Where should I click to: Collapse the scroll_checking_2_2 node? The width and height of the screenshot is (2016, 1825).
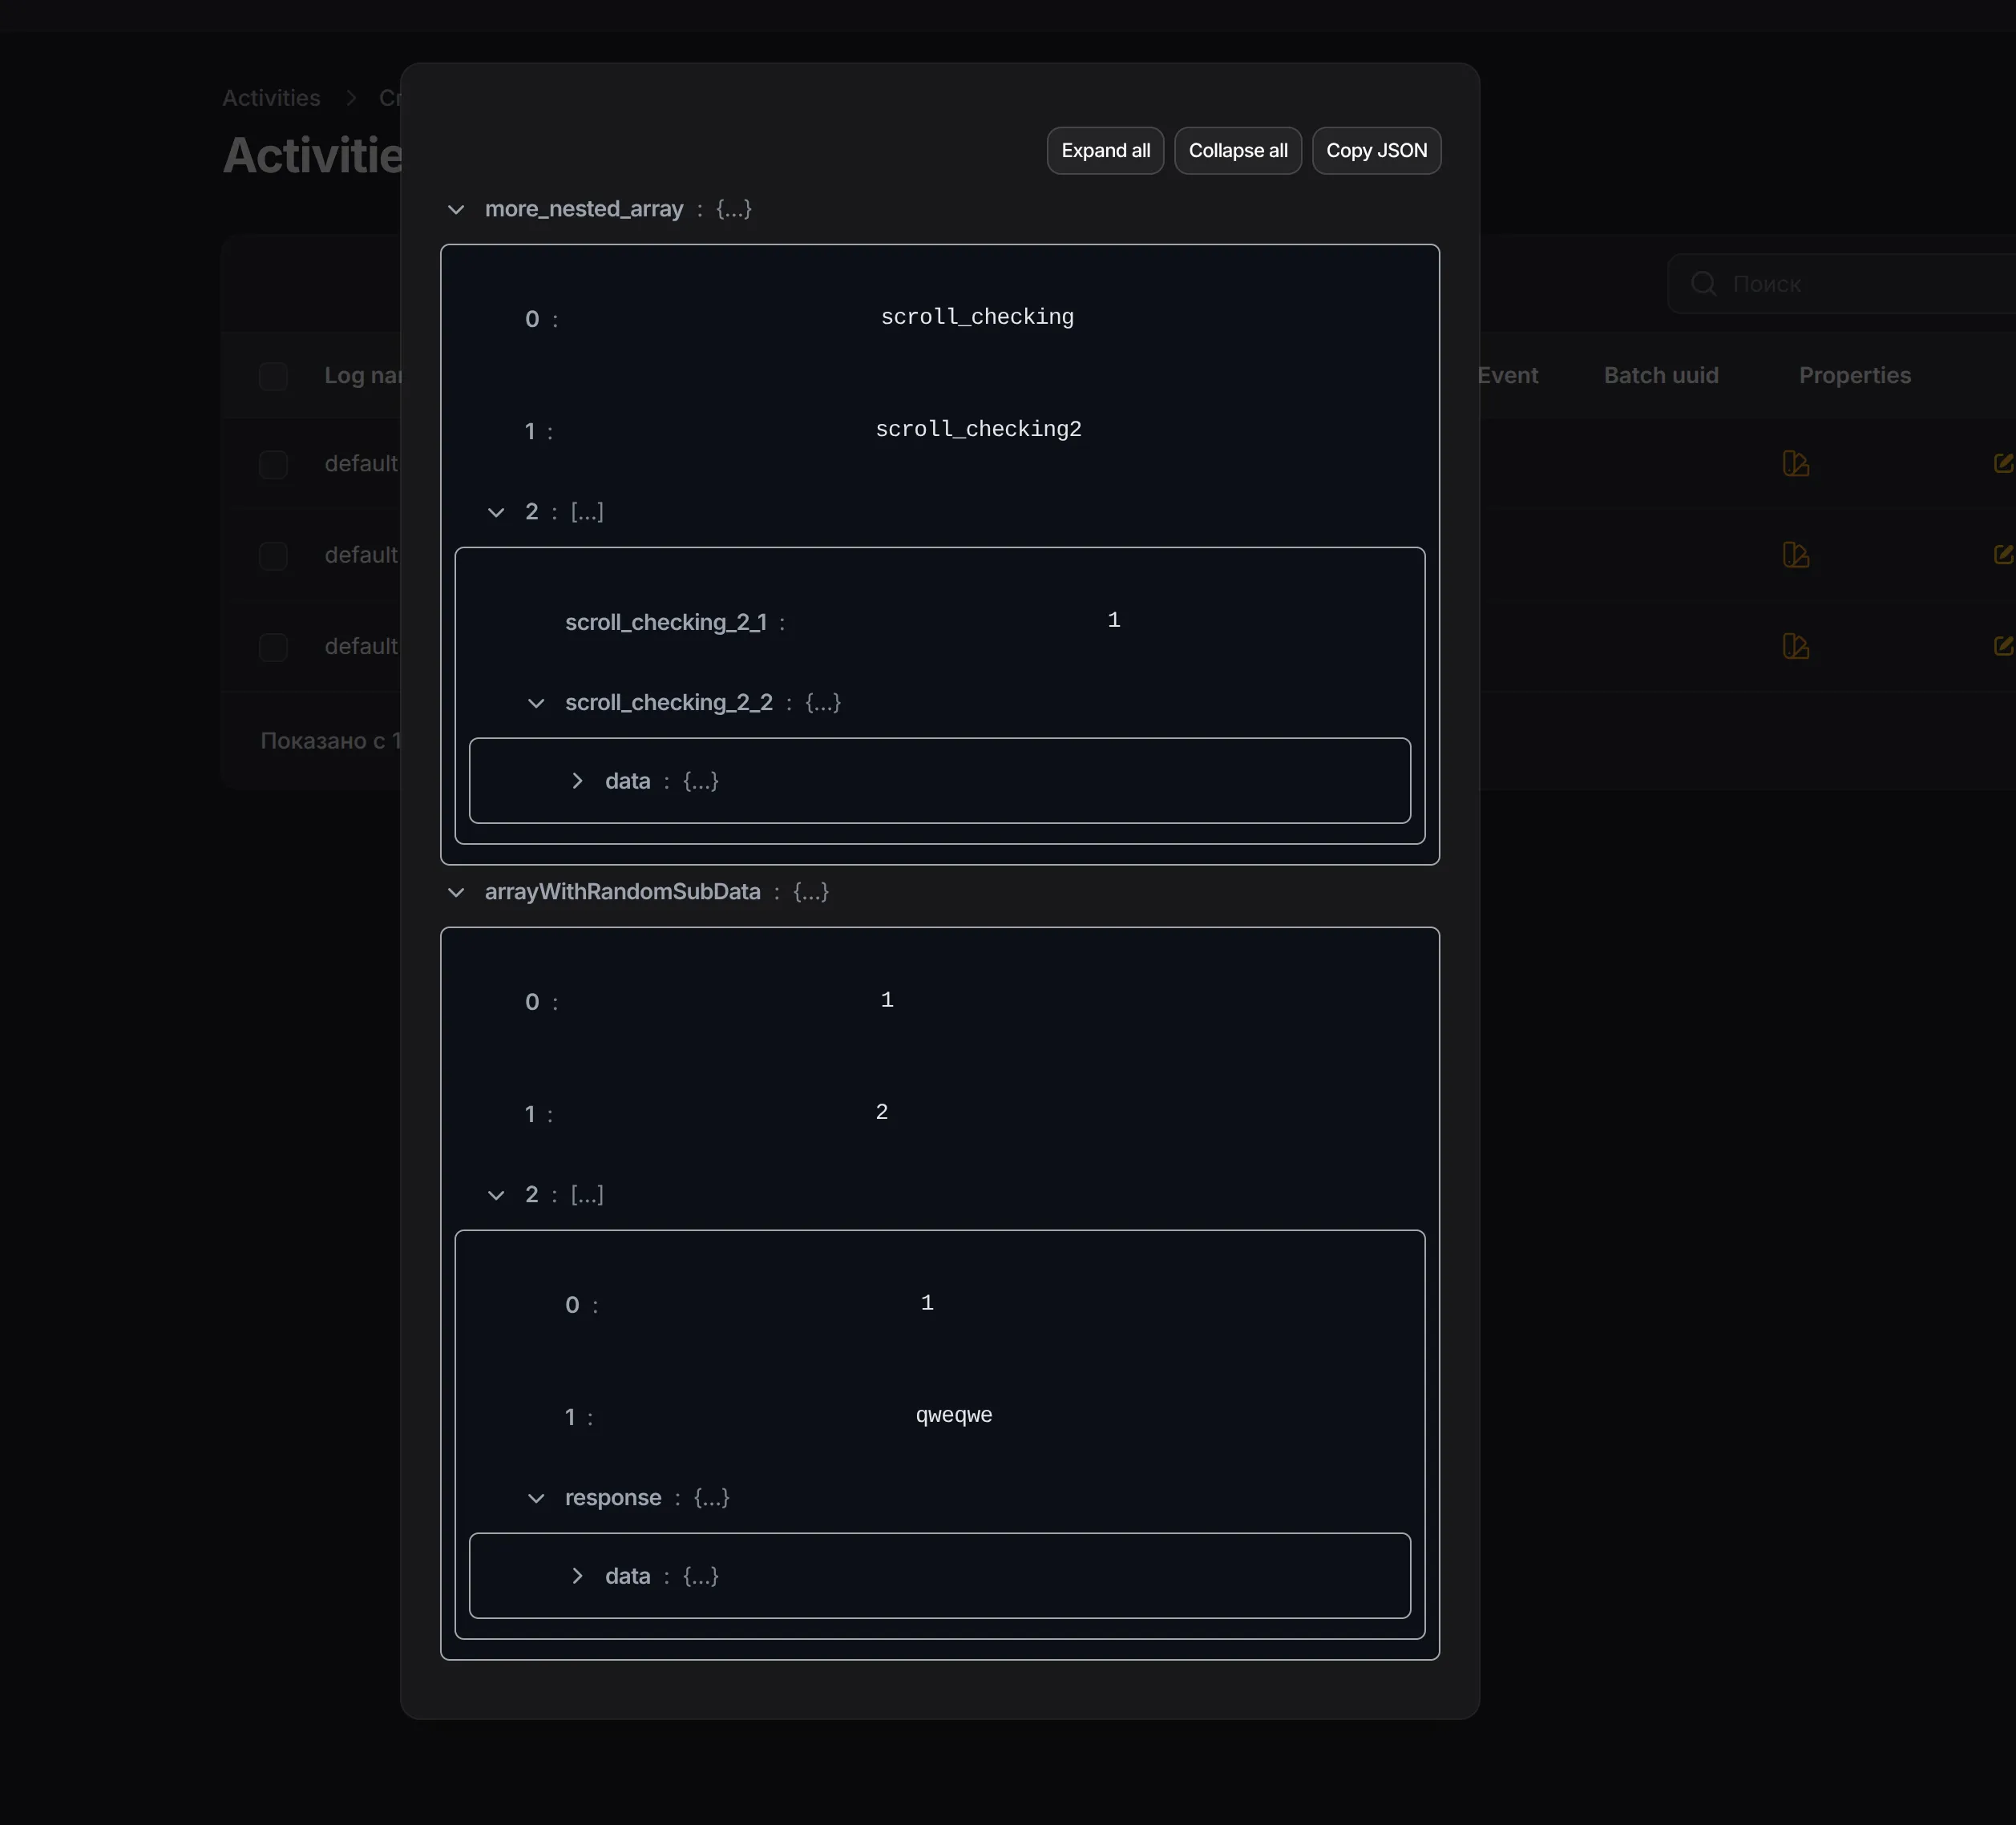[x=536, y=704]
